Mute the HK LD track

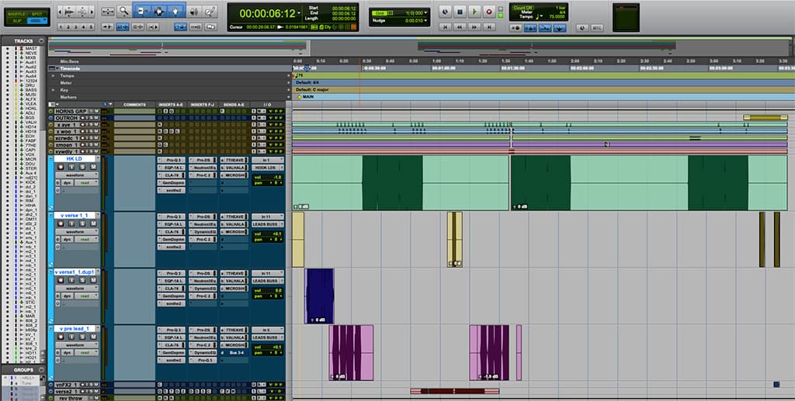point(93,167)
